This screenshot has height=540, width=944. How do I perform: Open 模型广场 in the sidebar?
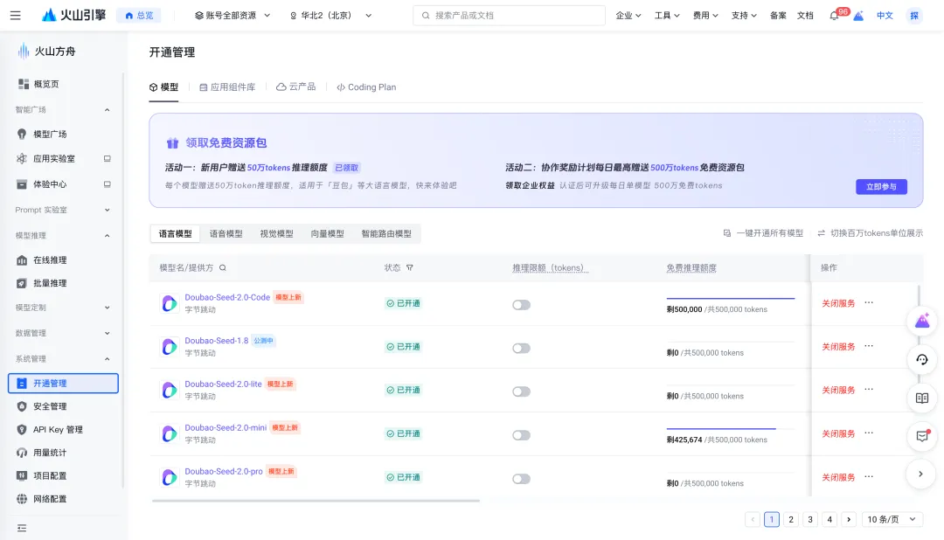49,135
